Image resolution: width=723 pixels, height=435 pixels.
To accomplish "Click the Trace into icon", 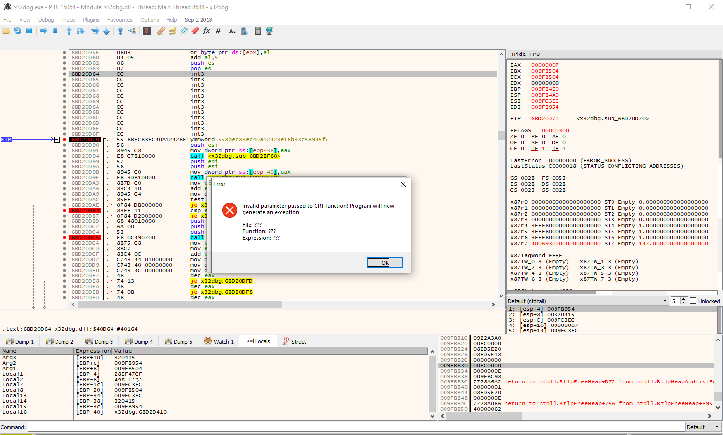I will (95, 31).
